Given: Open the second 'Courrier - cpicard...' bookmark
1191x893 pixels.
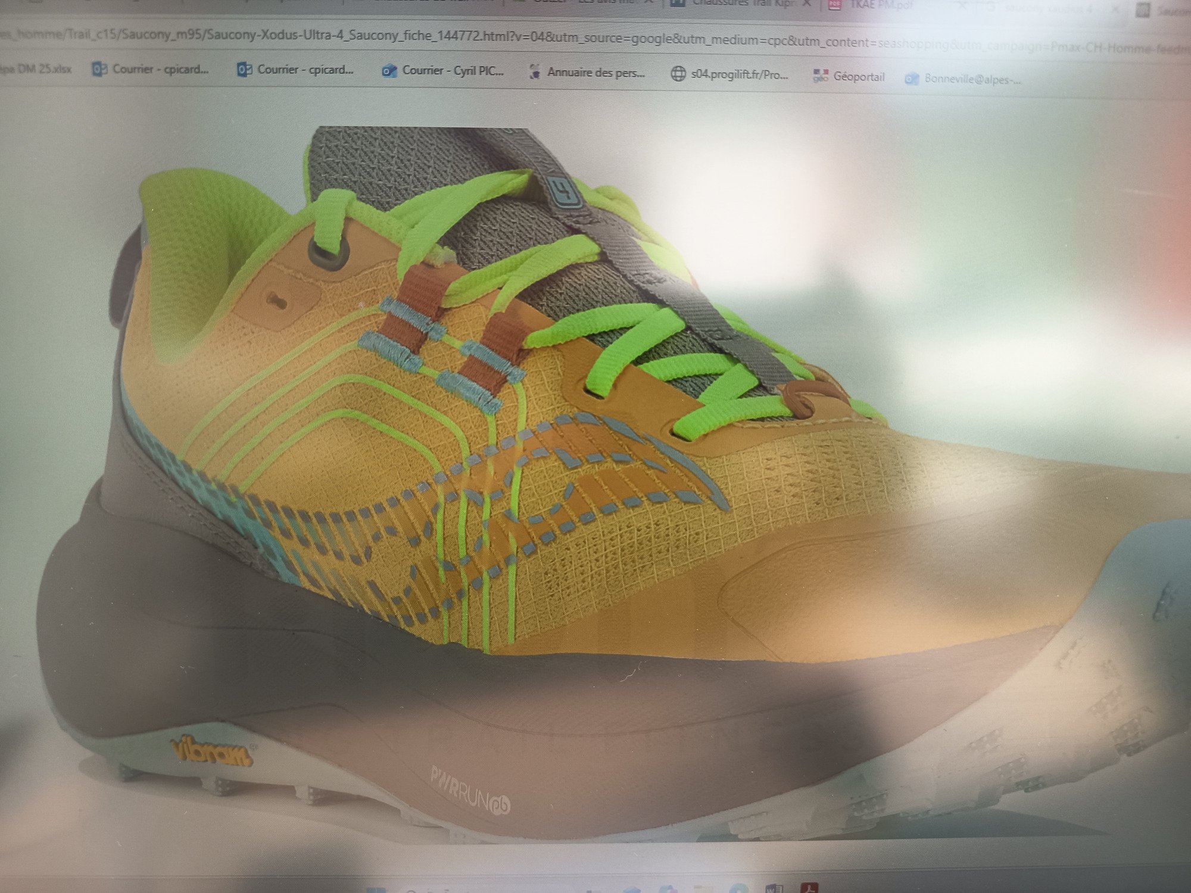Looking at the screenshot, I should click(x=295, y=70).
